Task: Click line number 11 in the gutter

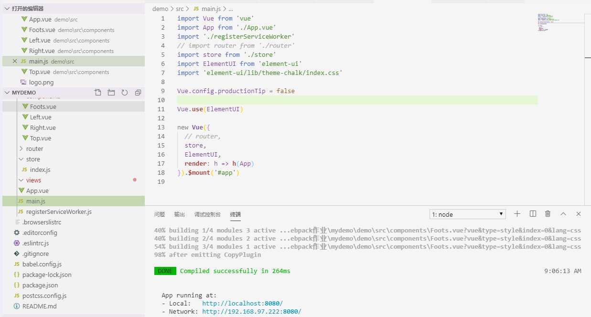Action: click(x=161, y=109)
